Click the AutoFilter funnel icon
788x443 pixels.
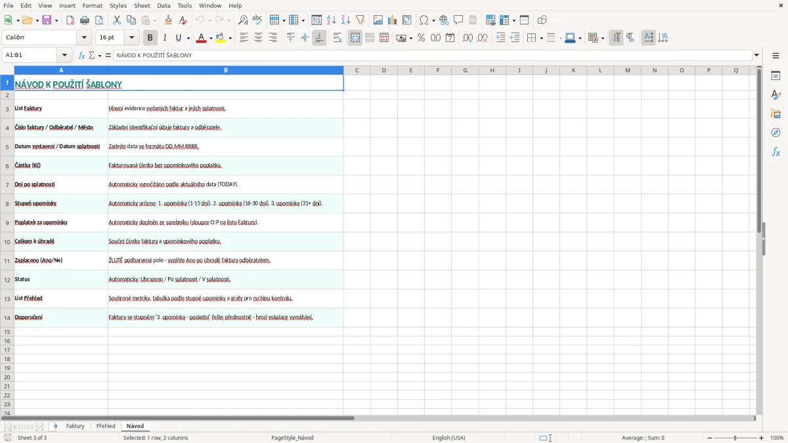point(360,20)
